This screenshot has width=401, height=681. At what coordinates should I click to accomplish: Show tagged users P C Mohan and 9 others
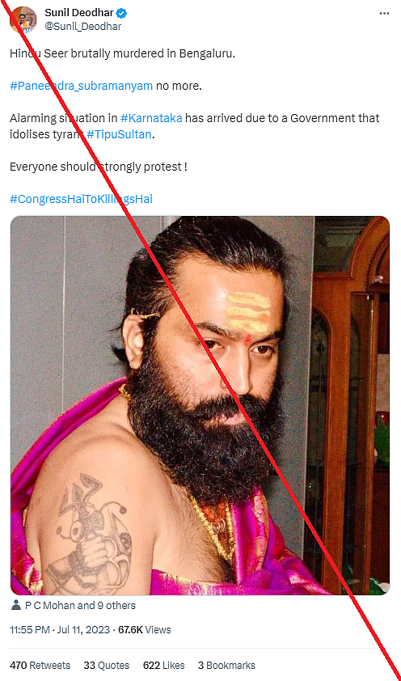(80, 606)
